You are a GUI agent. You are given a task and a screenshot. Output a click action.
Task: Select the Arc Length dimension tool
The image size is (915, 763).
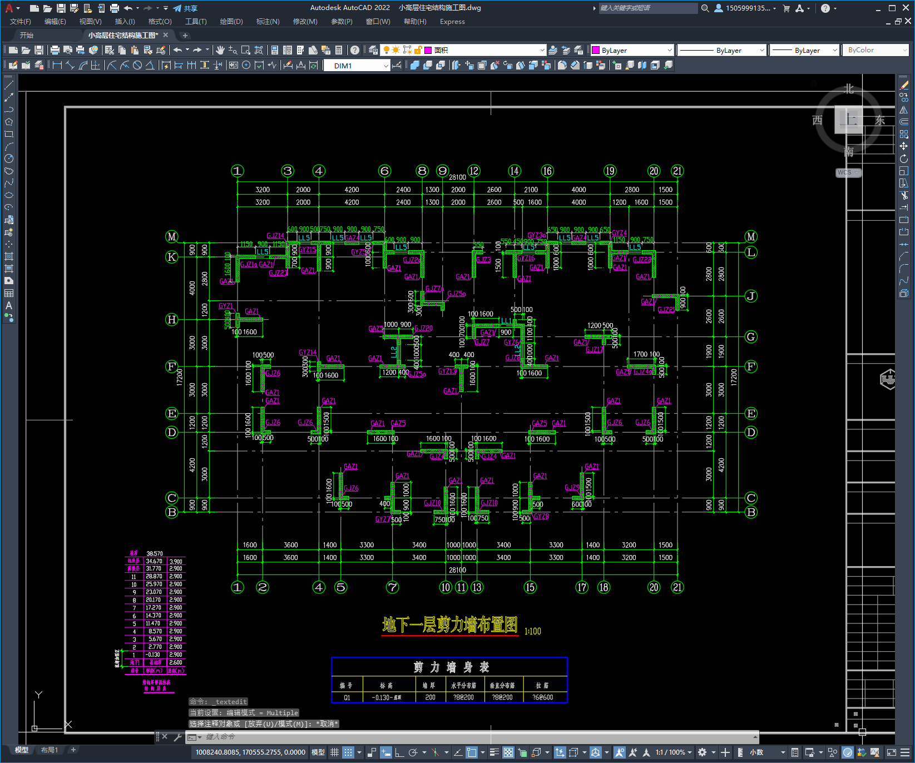click(x=83, y=65)
